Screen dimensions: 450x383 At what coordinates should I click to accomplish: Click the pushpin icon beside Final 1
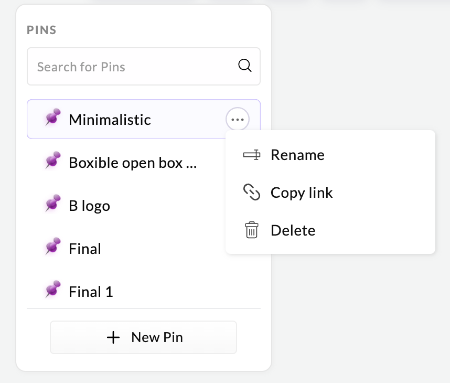coord(53,290)
